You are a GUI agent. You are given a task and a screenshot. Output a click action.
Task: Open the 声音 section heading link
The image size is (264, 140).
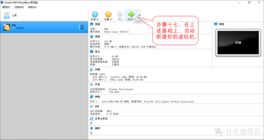click(x=97, y=84)
